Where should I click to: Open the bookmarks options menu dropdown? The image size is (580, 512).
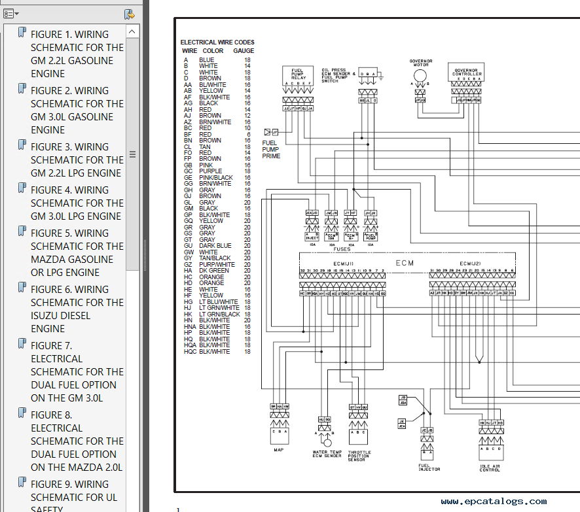pos(10,14)
